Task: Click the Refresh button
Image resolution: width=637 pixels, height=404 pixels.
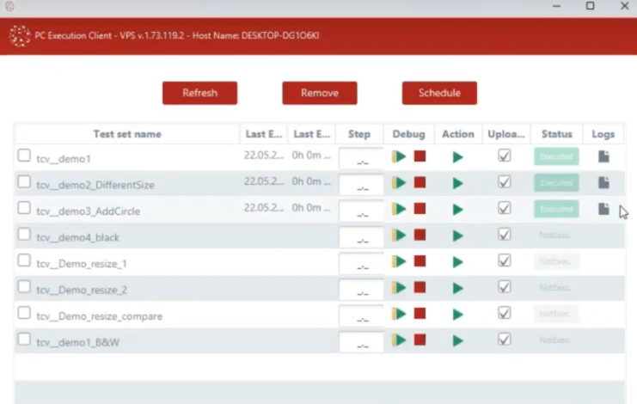Action: [199, 93]
